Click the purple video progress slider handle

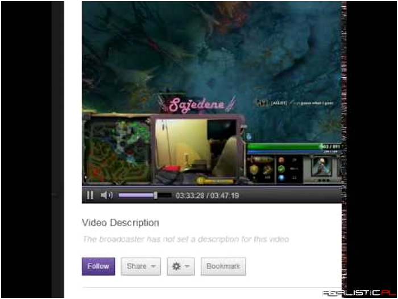click(155, 195)
